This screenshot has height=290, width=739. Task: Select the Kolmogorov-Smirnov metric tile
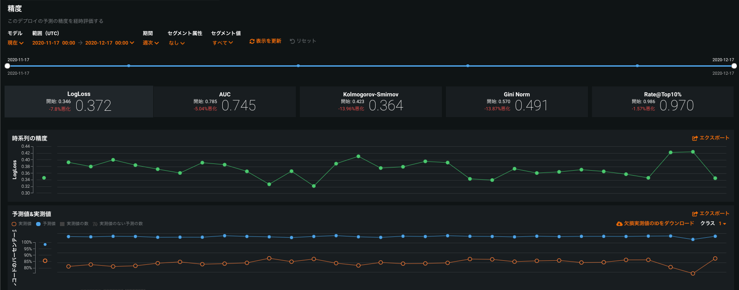coord(370,102)
